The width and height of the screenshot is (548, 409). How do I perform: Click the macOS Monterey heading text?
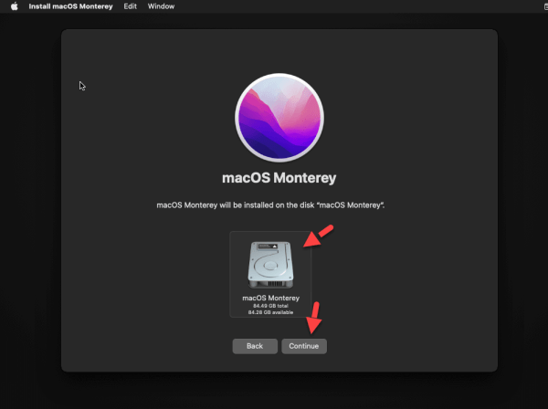click(279, 178)
